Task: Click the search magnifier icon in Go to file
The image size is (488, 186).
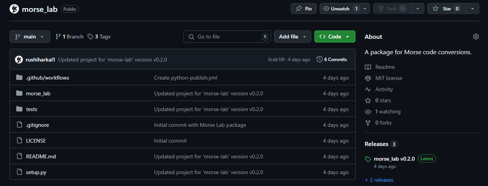Action: click(191, 37)
